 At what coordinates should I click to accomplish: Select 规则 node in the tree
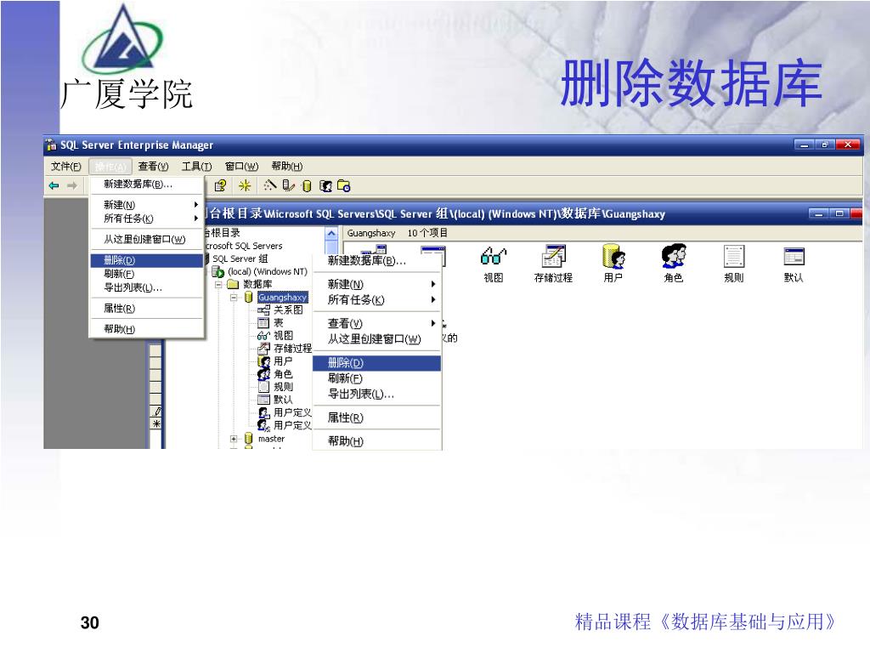point(283,387)
